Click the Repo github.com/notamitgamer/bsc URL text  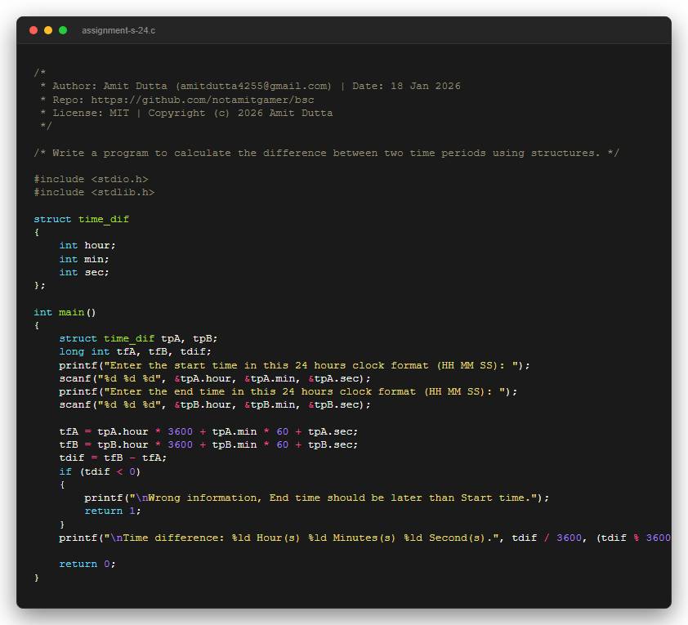click(203, 100)
